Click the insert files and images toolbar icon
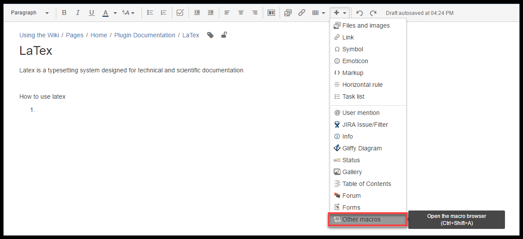523x239 pixels. [288, 13]
